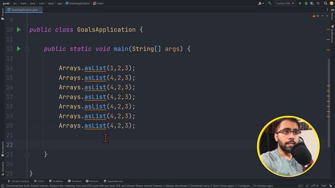Click shared indexes notification in status bar
335x188 pixels.
click(139, 186)
